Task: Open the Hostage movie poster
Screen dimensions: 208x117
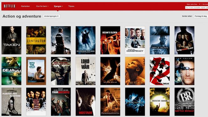Action: [86, 102]
